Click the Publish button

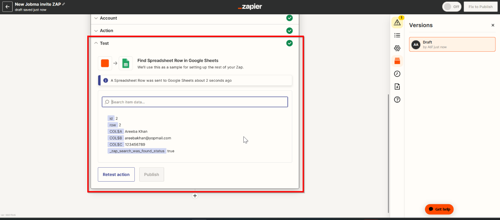pyautogui.click(x=152, y=175)
